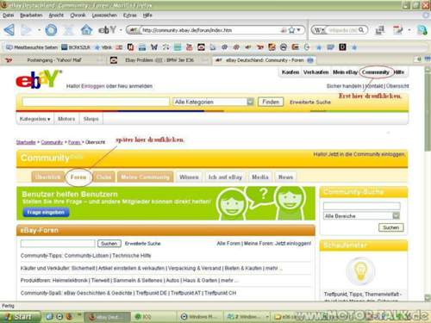Click the Stop loading X icon
The height and width of the screenshot is (323, 431).
69,30
